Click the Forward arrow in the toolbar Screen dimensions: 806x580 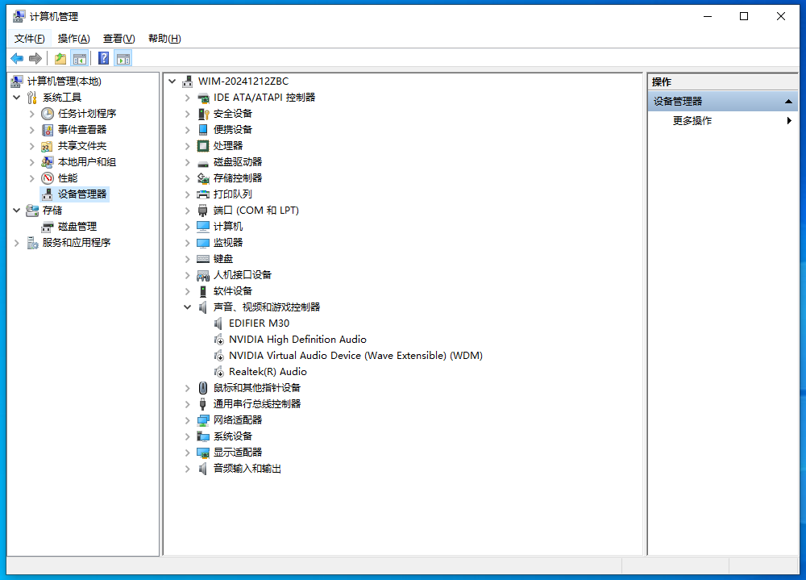click(35, 58)
